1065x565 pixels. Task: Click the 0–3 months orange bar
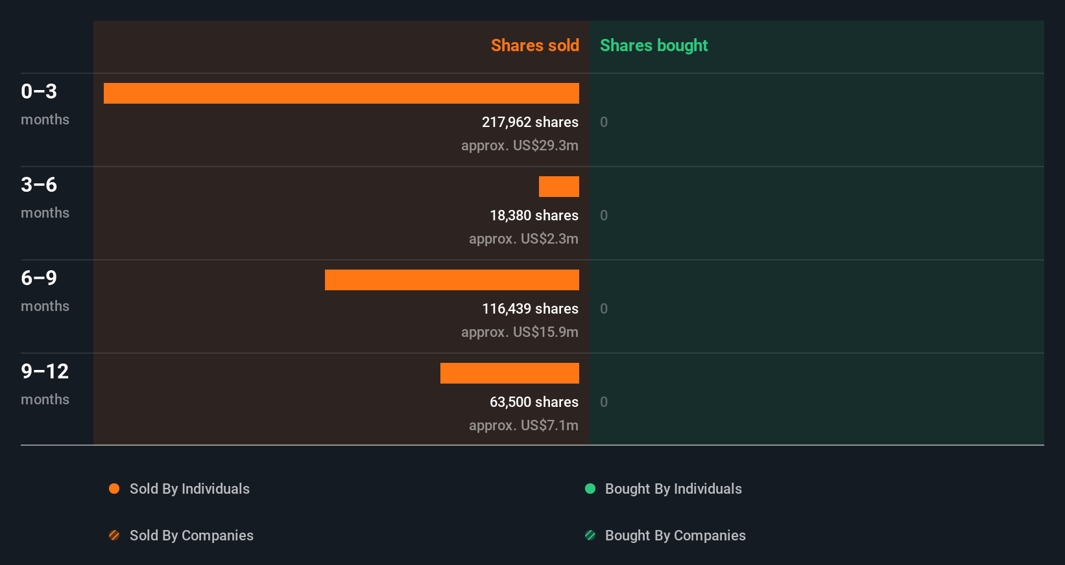click(x=341, y=93)
